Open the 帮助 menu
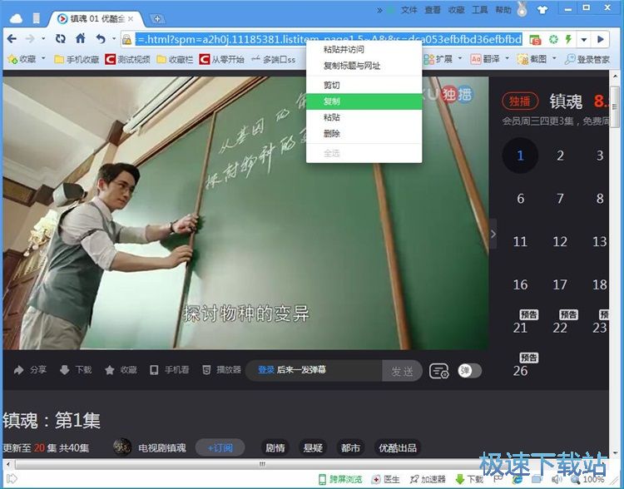This screenshot has height=489, width=624. pyautogui.click(x=503, y=10)
